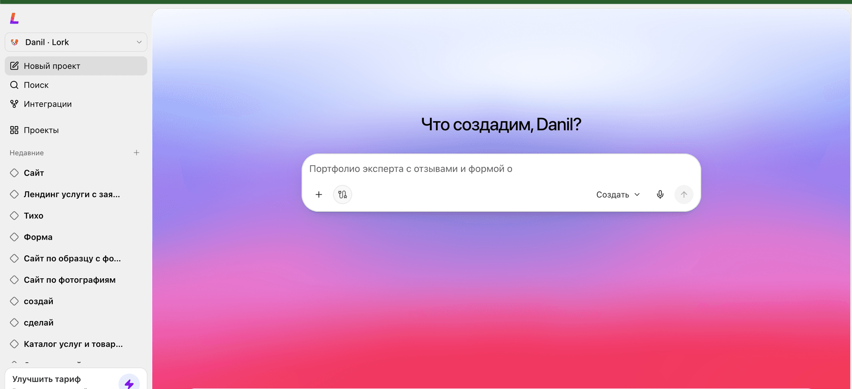Screen dimensions: 852x389
Task: Open the recent project создай
Action: tap(76, 301)
